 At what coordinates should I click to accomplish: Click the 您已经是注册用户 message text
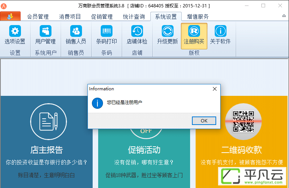tap(124, 102)
